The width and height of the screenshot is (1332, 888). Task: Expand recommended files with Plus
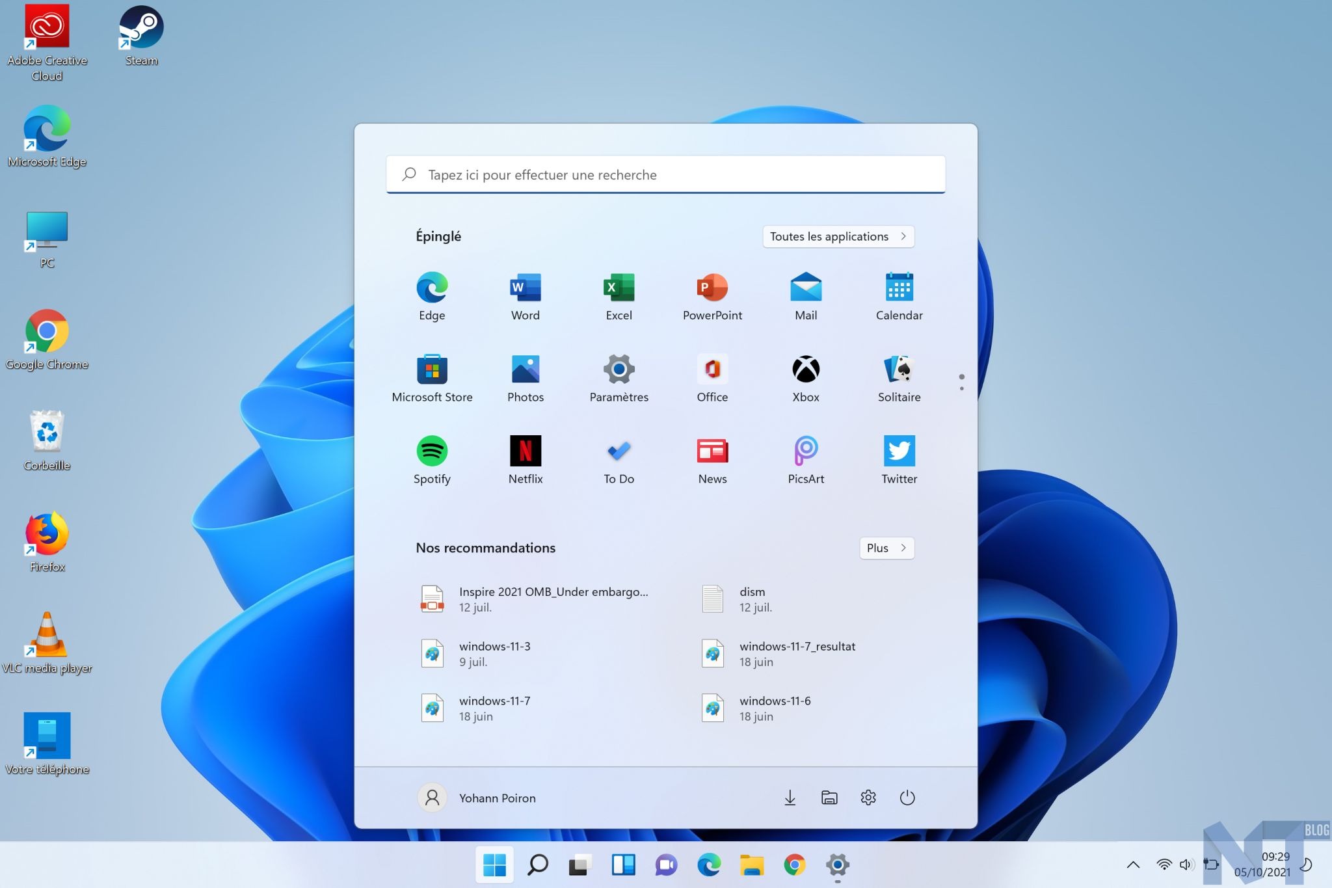point(885,547)
